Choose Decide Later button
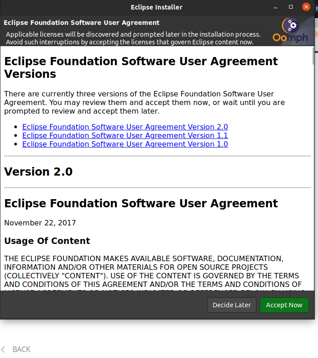The width and height of the screenshot is (318, 358). (232, 305)
